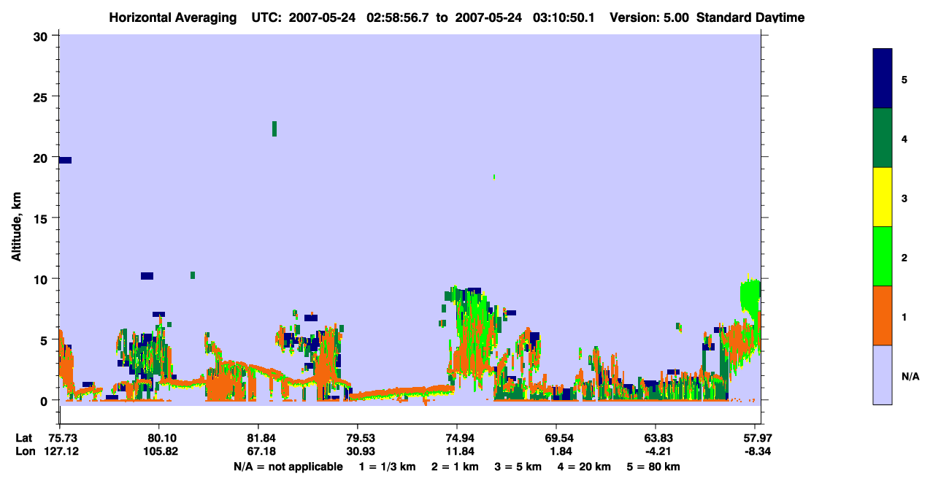The image size is (949, 487).
Task: Click the longitude value 127.12
Action: [x=60, y=451]
